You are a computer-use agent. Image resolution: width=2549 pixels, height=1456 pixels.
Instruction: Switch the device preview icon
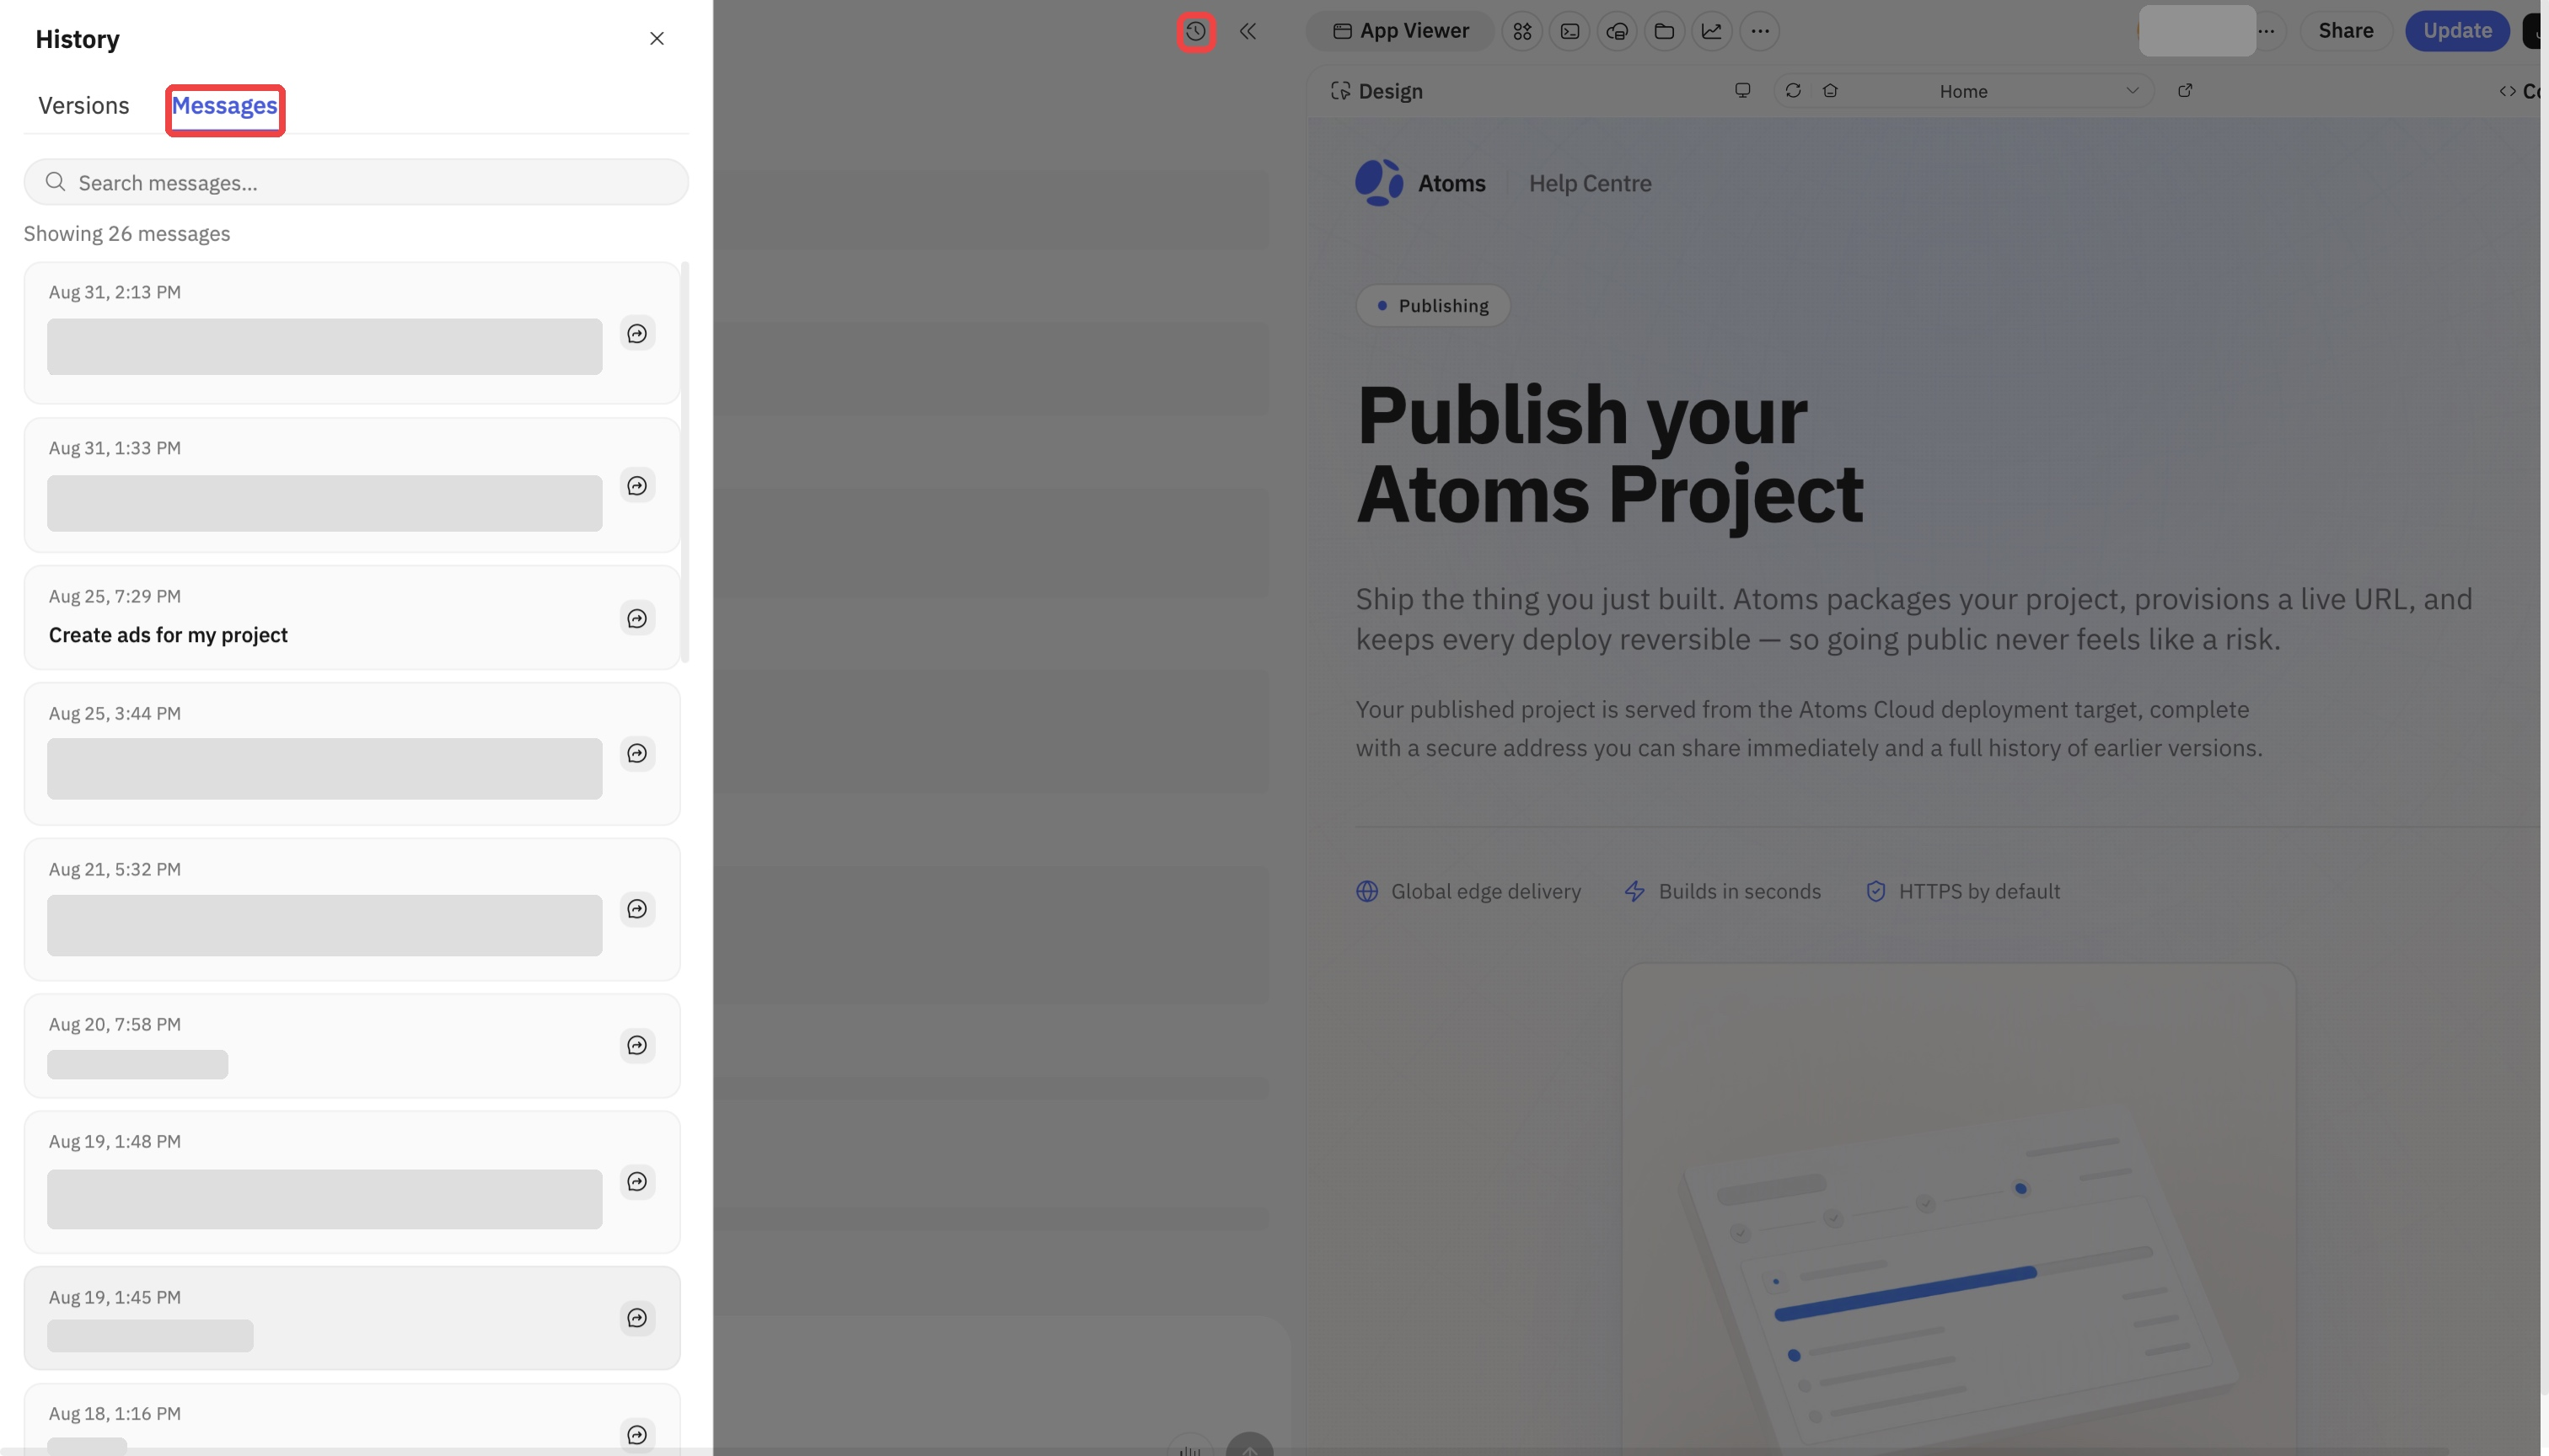point(1741,90)
